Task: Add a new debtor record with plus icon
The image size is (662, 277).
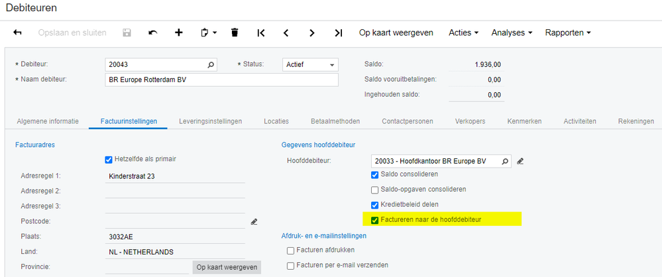Action: pyautogui.click(x=179, y=32)
